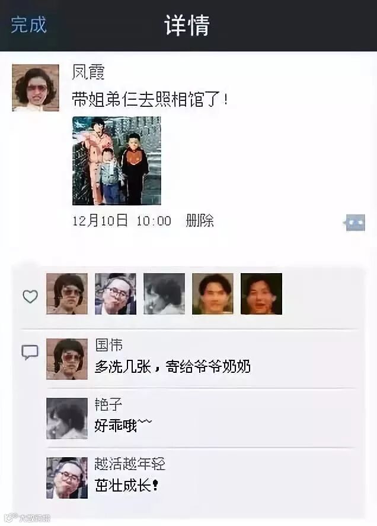The height and width of the screenshot is (526, 377).
Task: Reply to comment 好乖哦~~
Action: (x=123, y=426)
